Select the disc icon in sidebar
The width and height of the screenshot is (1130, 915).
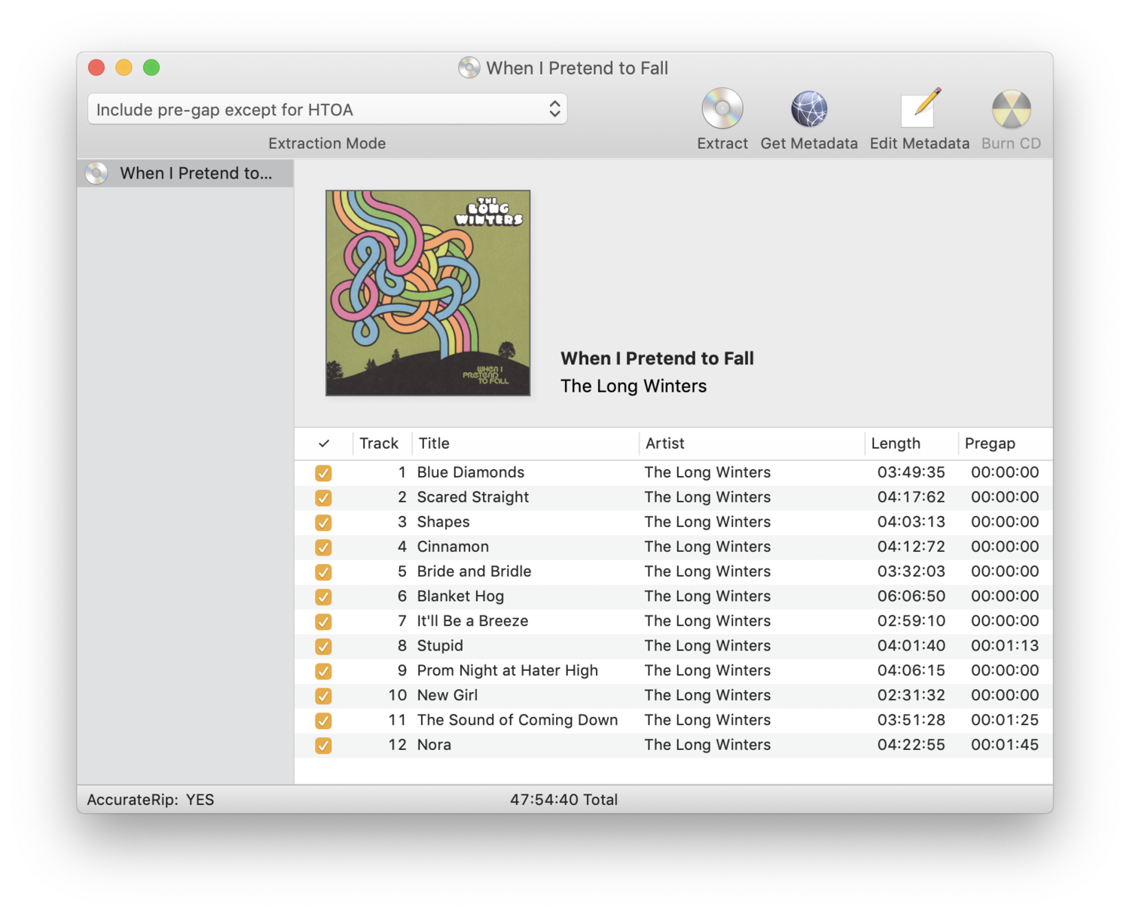point(96,173)
